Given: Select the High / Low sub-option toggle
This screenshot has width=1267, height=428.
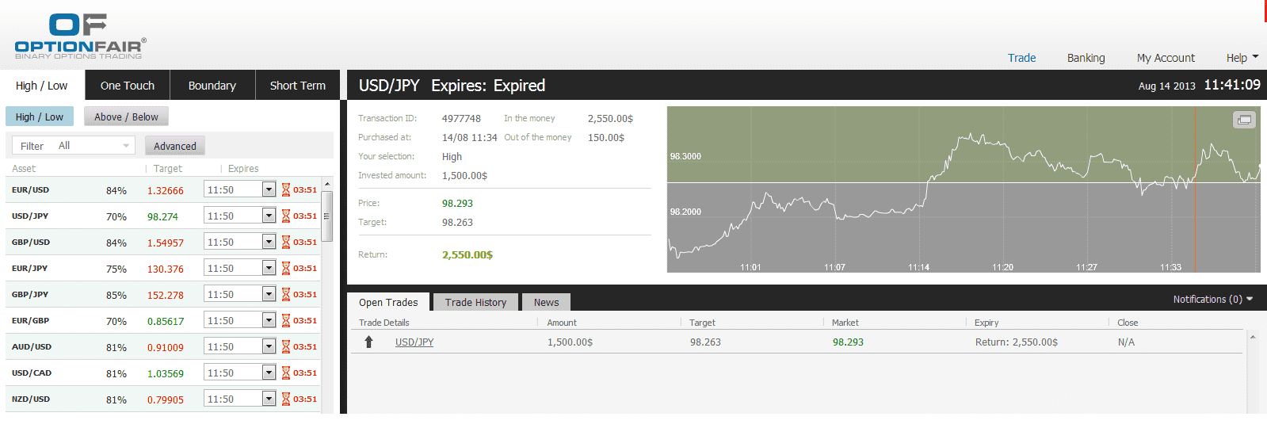Looking at the screenshot, I should click(40, 117).
